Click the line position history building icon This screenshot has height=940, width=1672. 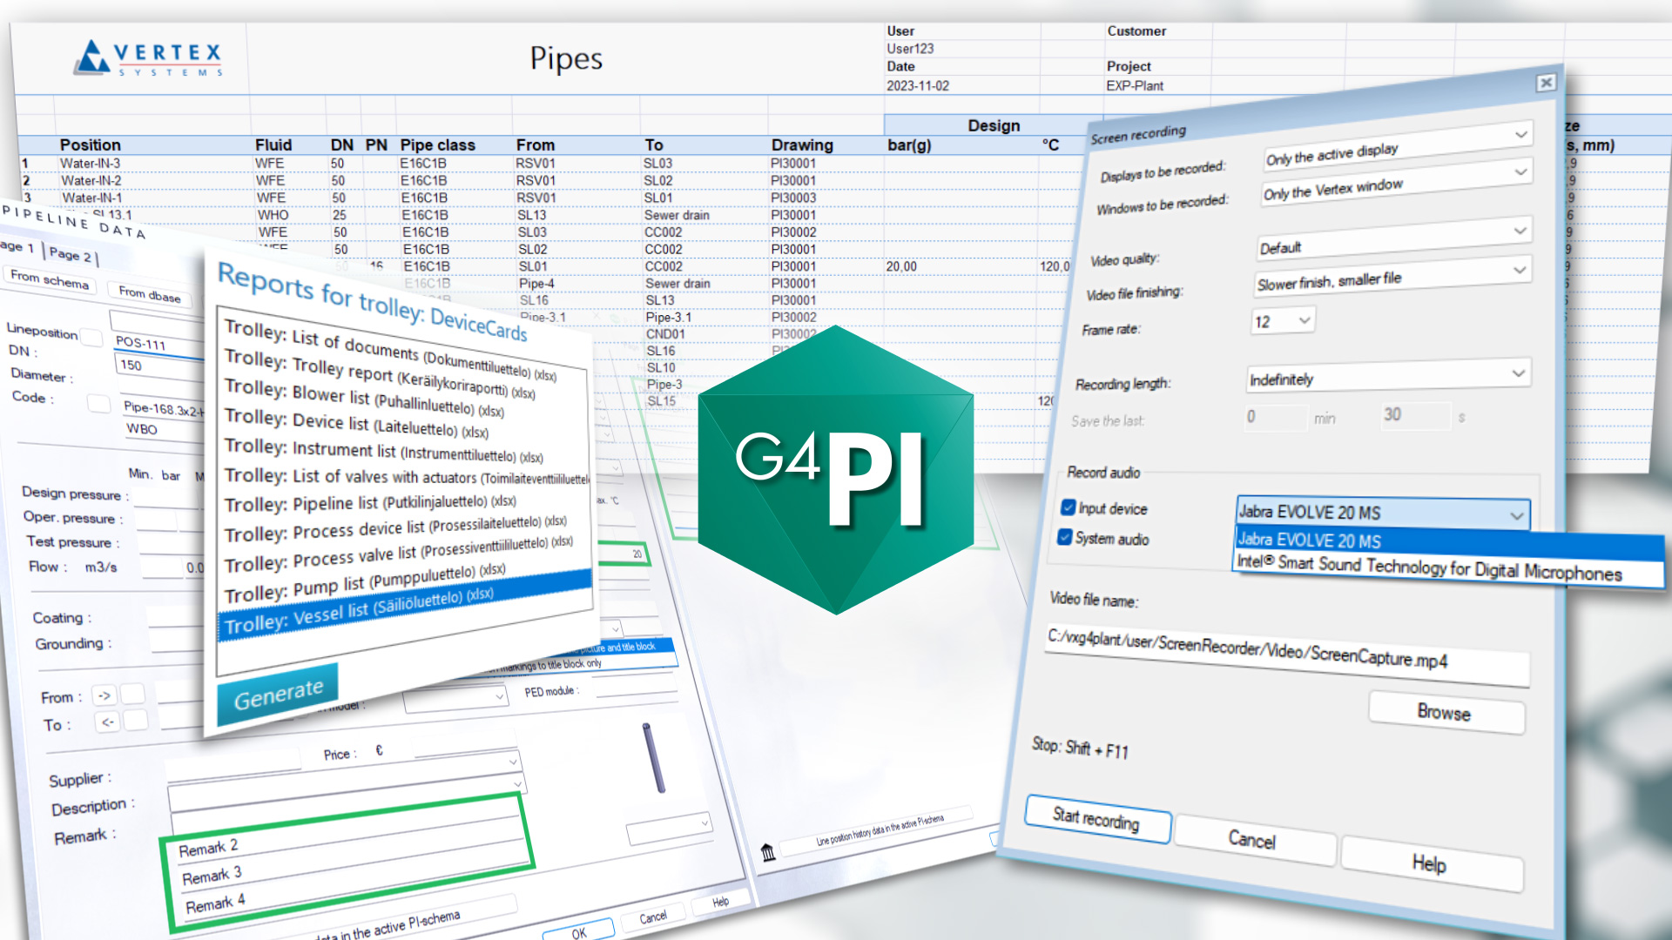[x=767, y=852]
